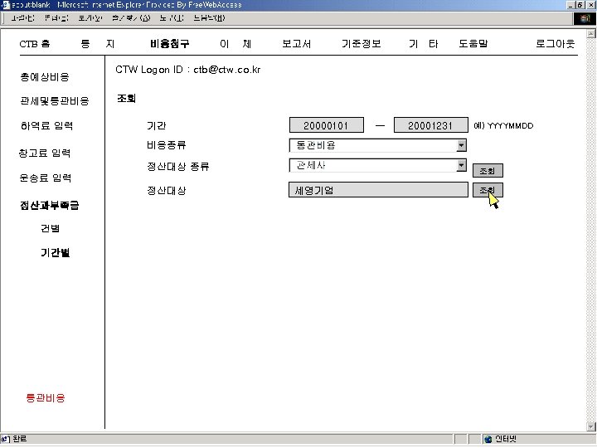Open the 보기(V) menu
597x448 pixels.
[90, 18]
